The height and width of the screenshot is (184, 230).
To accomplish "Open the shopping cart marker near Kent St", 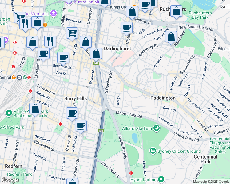I will 20,17.
